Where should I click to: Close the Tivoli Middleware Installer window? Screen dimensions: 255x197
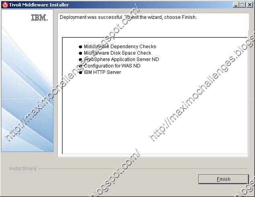pos(250,5)
